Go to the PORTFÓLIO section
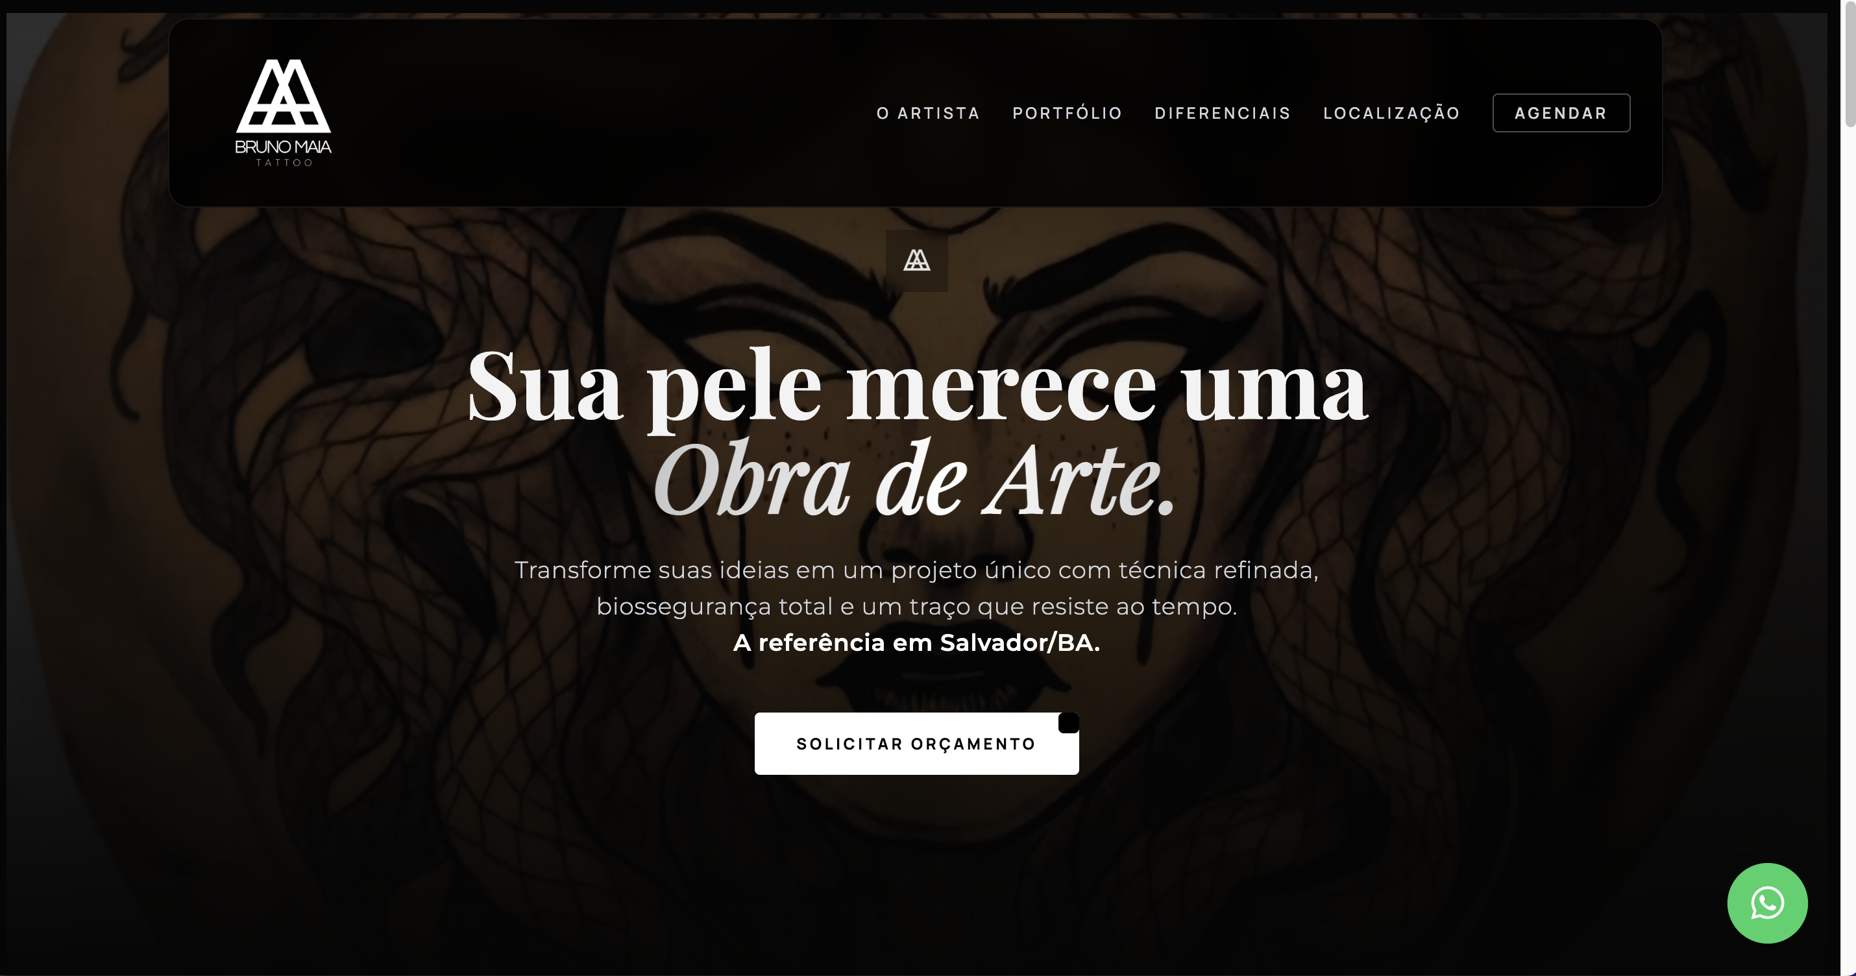Screen dimensions: 1856x976 (1067, 113)
